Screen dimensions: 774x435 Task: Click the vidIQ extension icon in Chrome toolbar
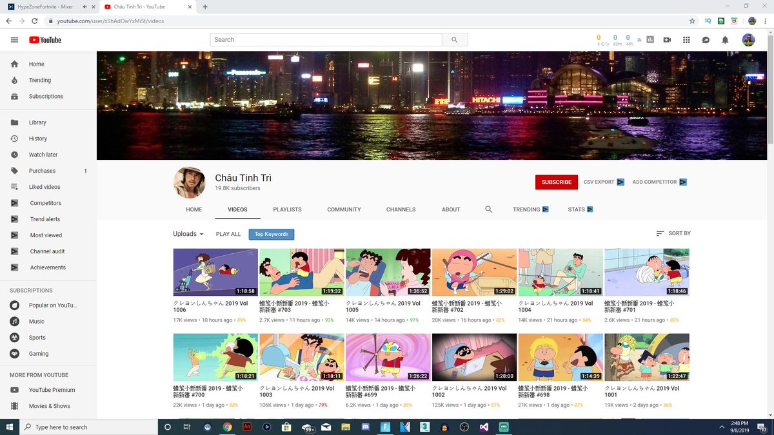(x=708, y=21)
